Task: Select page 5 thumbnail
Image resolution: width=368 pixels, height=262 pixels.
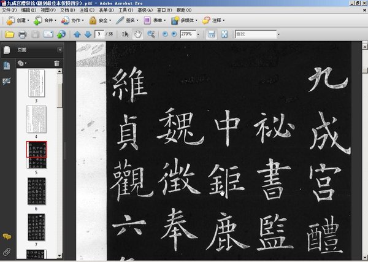Action: coord(36,155)
